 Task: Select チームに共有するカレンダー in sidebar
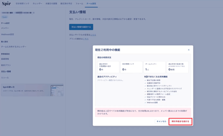tap(14, 47)
